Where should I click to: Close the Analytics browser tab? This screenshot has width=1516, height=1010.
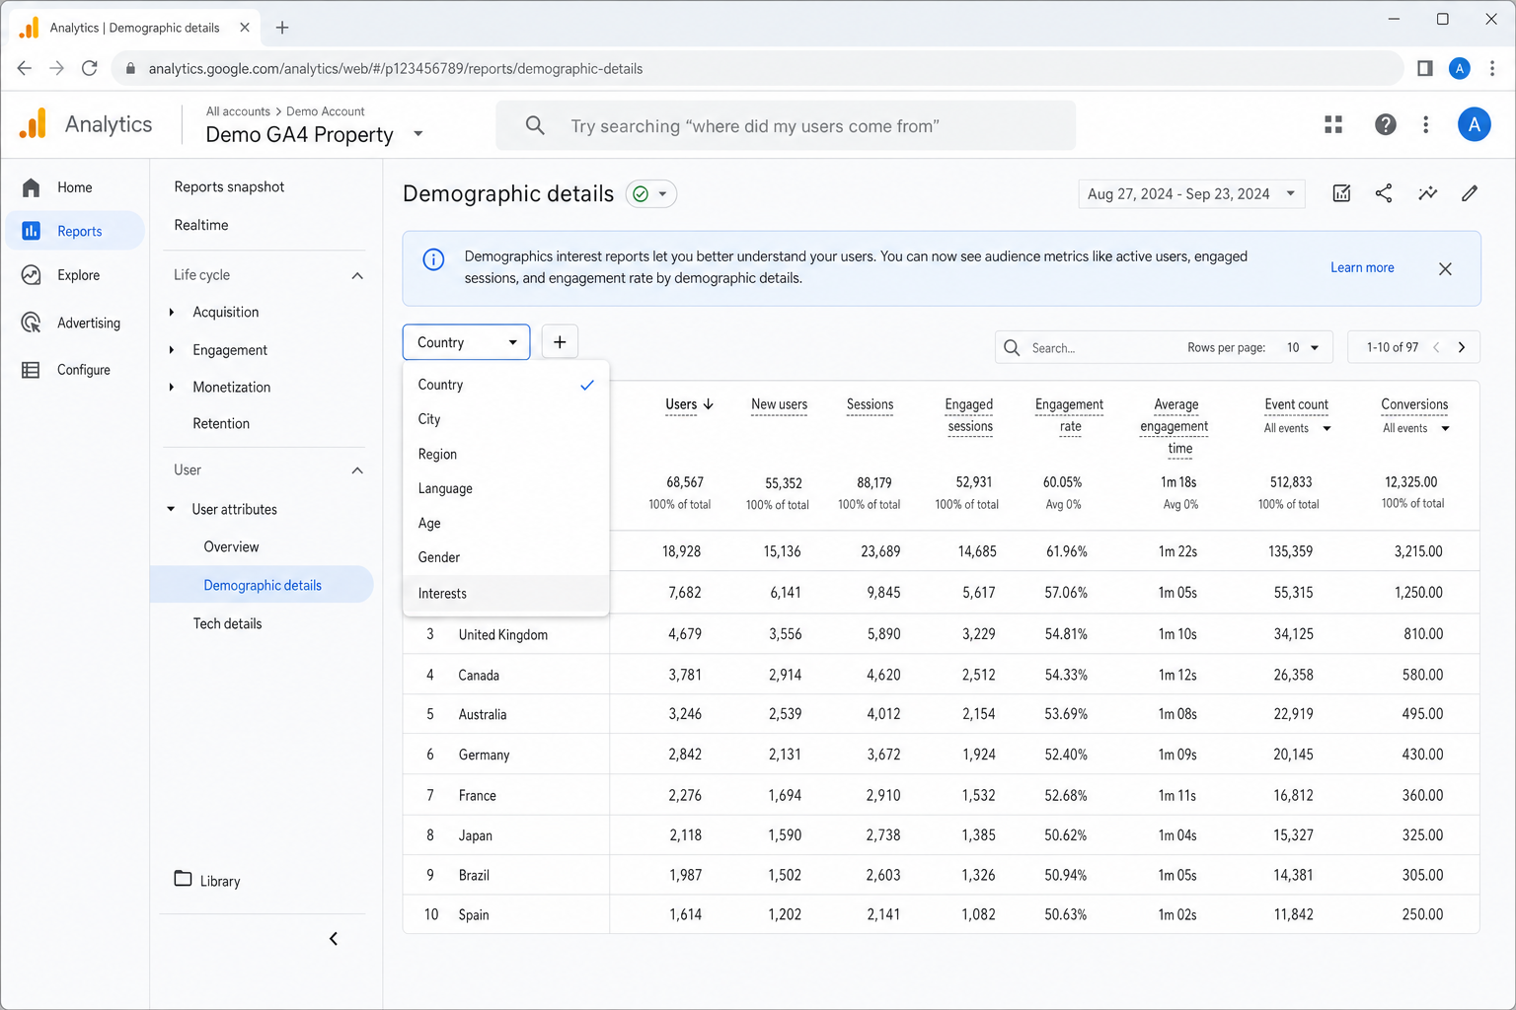click(x=245, y=28)
